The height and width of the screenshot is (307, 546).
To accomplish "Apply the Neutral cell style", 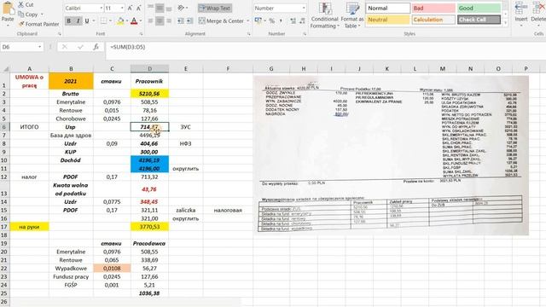I will tap(387, 20).
